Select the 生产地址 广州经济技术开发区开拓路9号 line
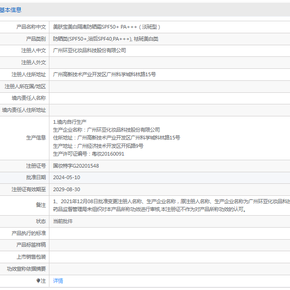The width and height of the screenshot is (290, 290). [98, 146]
